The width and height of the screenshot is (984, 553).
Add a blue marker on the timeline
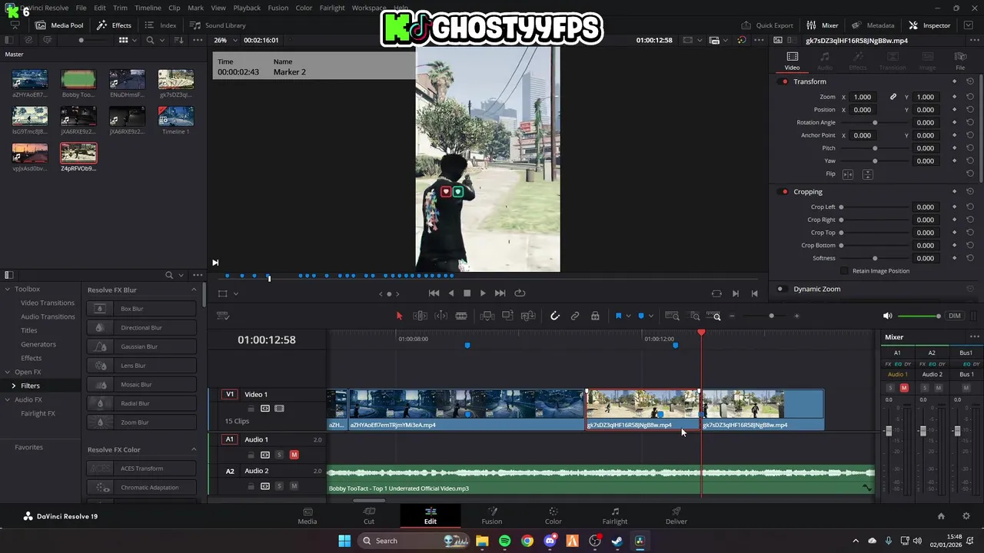(x=641, y=316)
